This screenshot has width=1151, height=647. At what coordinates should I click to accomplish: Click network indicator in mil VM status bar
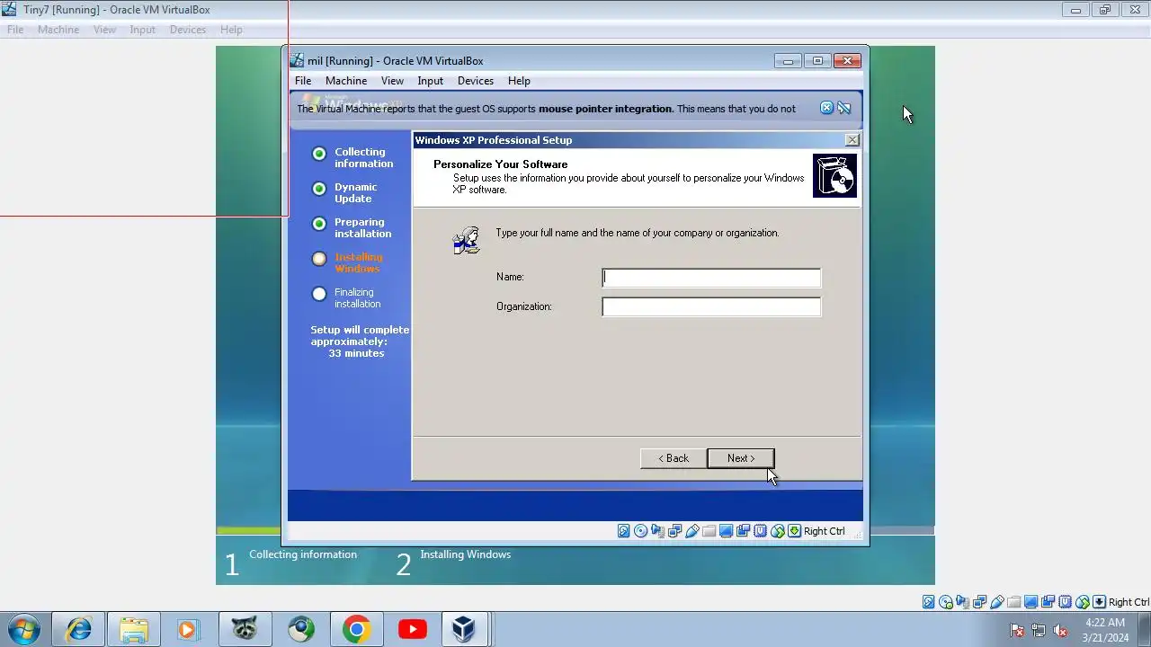[674, 531]
